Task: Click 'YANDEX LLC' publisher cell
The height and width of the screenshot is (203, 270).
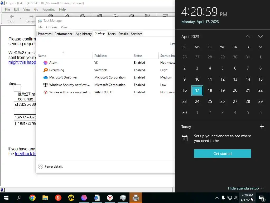Action: [103, 92]
